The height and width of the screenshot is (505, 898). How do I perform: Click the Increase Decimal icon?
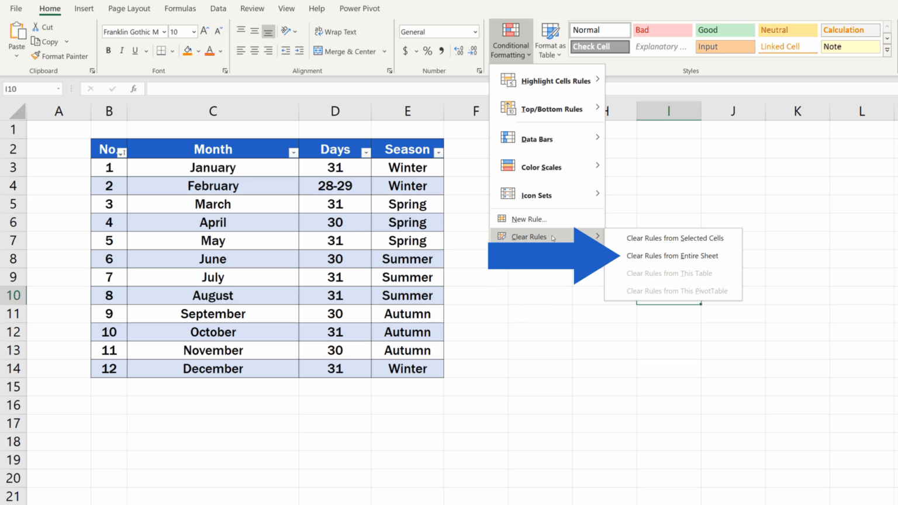(458, 51)
